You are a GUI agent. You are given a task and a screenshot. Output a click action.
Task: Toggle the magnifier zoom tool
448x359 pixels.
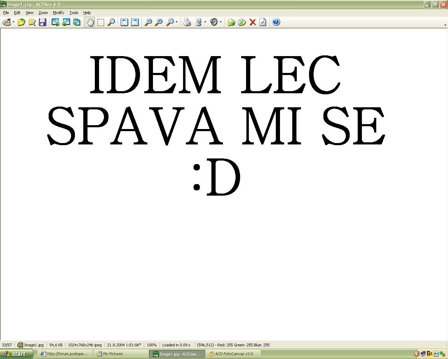coord(111,22)
